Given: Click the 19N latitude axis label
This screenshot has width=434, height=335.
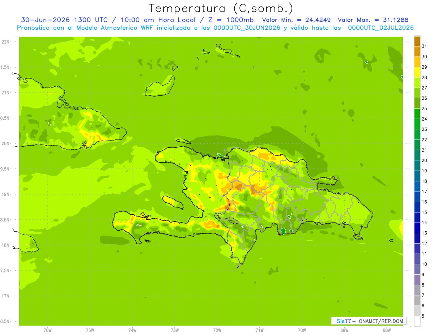Looking at the screenshot, I should coord(6,194).
